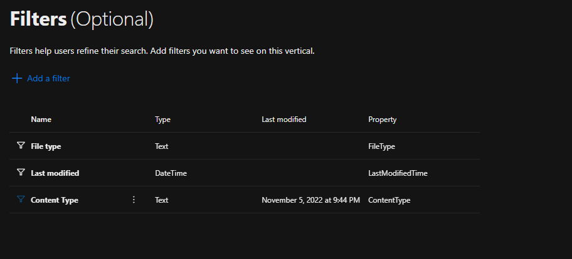
Task: Click the Last modified filter funnel icon
Action: (21, 173)
